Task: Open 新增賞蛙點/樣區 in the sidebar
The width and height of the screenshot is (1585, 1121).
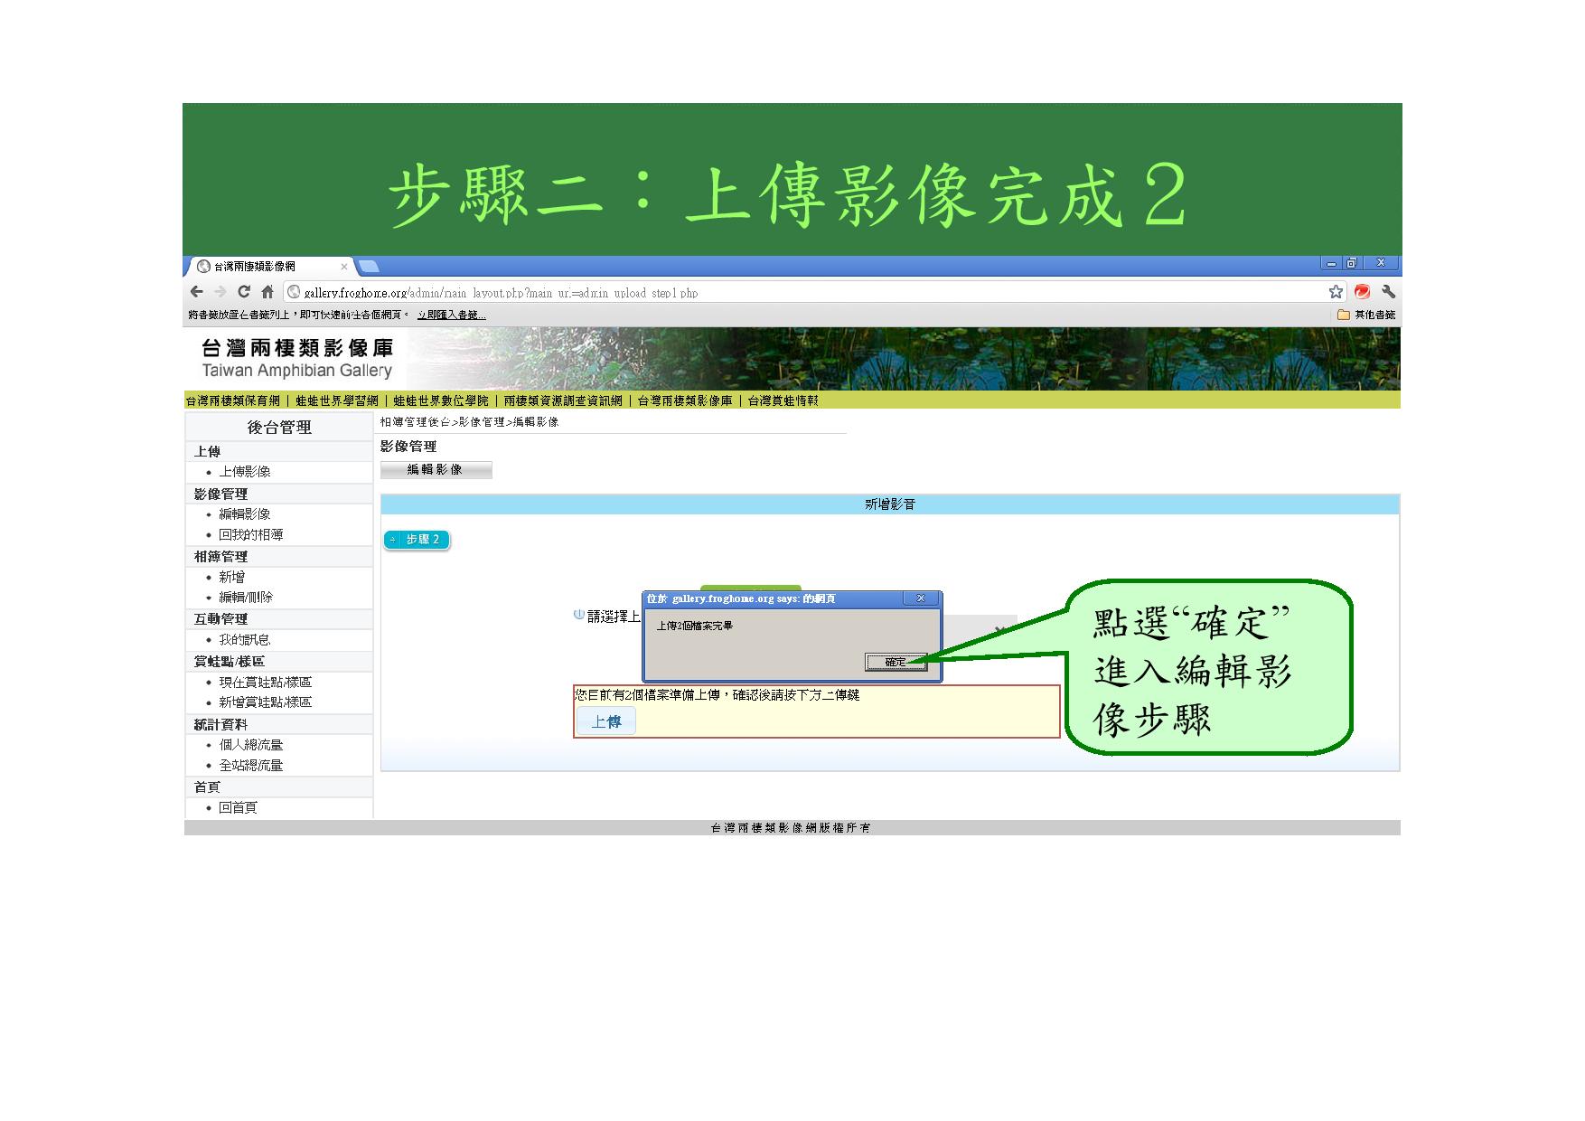Action: click(266, 702)
